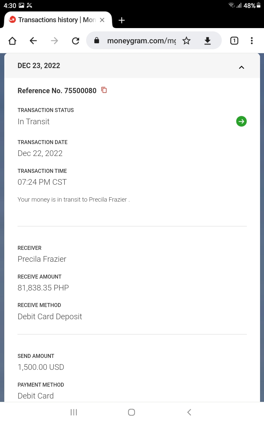The image size is (264, 423).
Task: Open the tab switcher showing one tab
Action: click(x=234, y=41)
